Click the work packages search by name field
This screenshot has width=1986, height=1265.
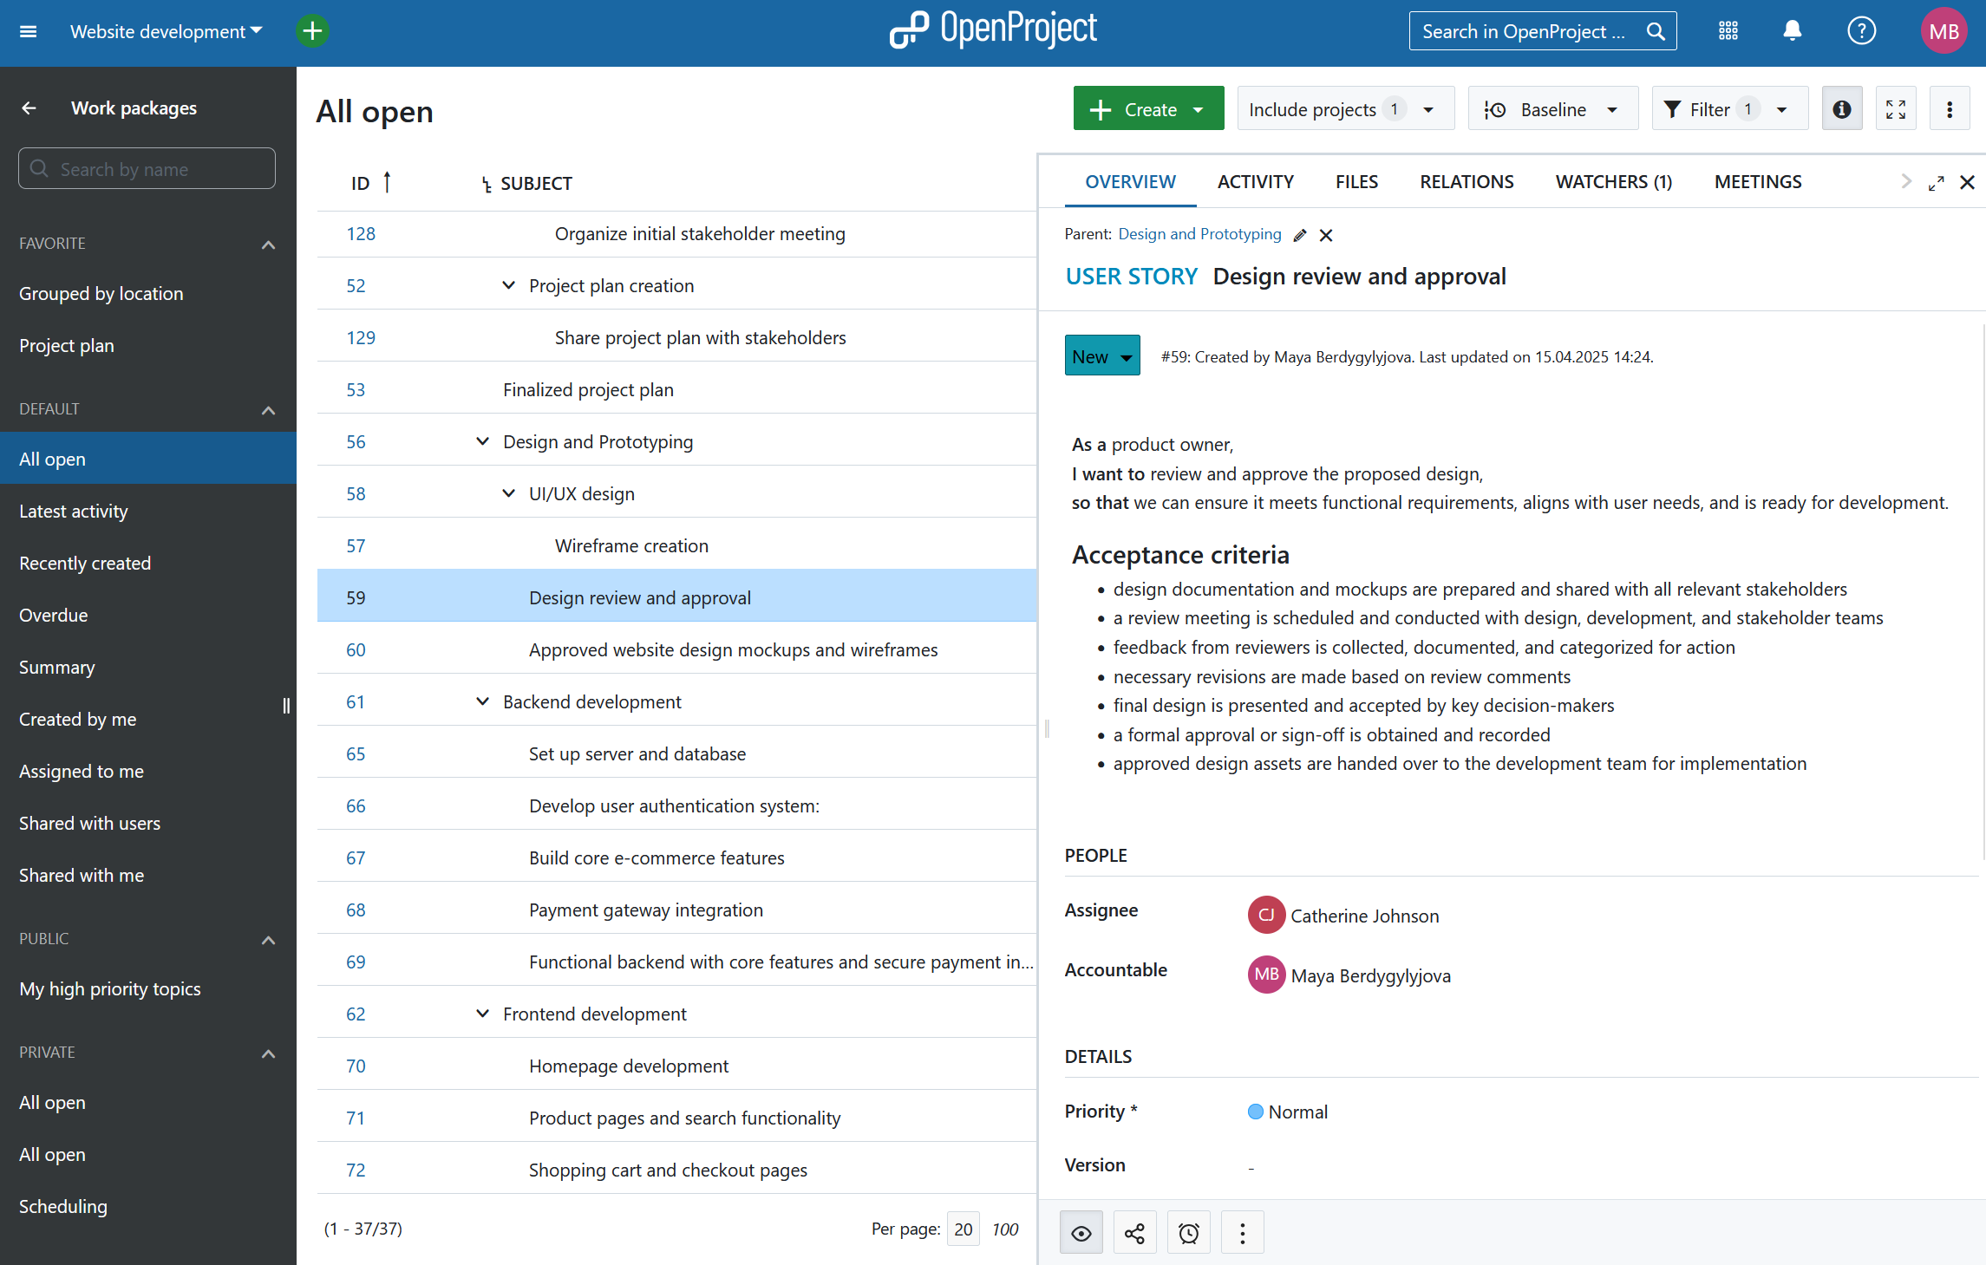(x=146, y=168)
